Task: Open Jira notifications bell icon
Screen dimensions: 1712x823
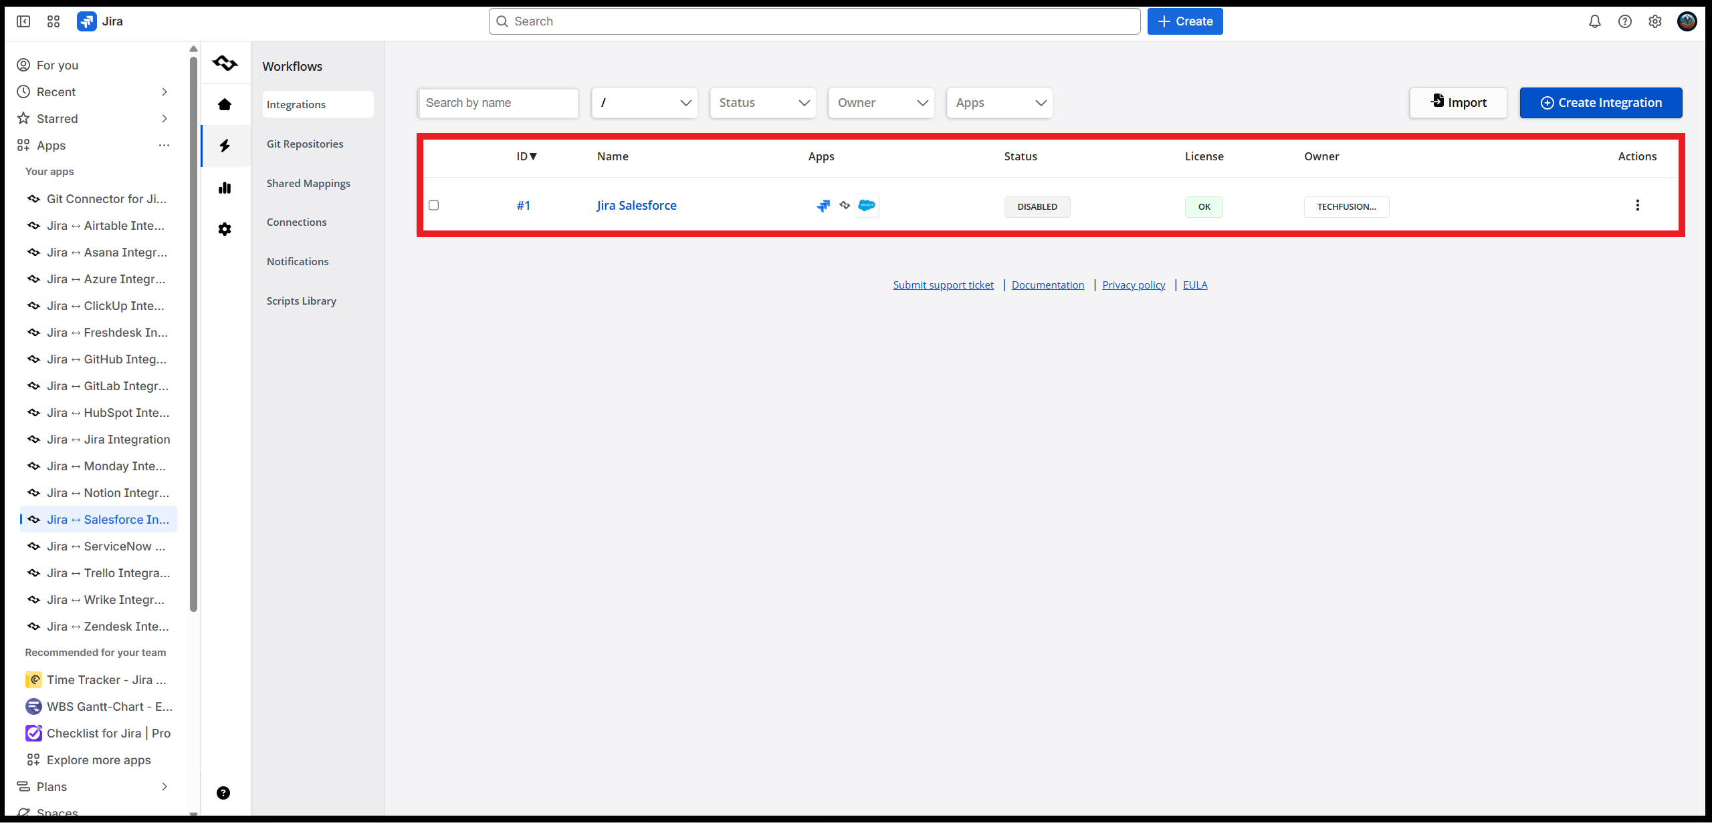Action: click(1595, 21)
